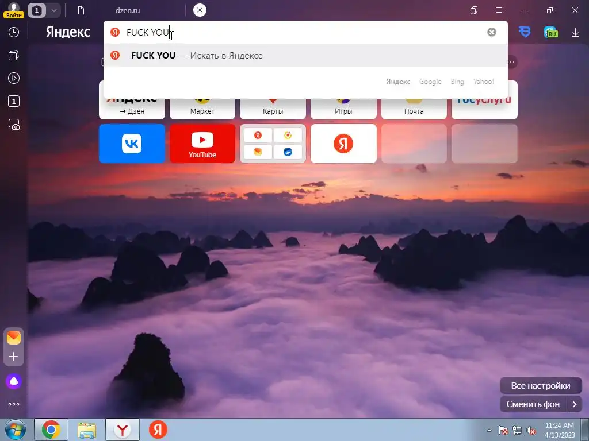
Task: Open sidebar three-dots more options
Action: pos(14,404)
